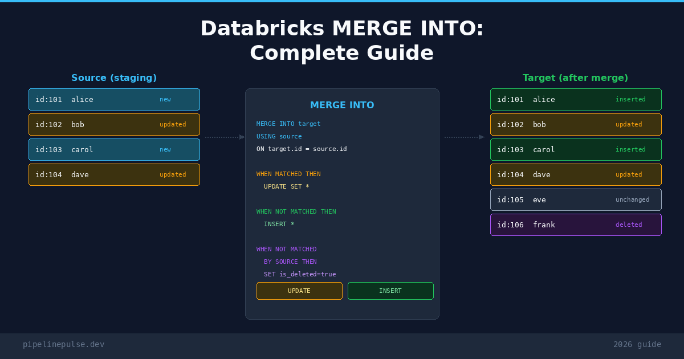This screenshot has width=684, height=359.
Task: Open the pipelinepulse.dev link in the footer
Action: [64, 344]
